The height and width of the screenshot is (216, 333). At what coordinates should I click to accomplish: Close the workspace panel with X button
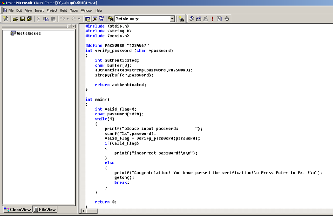[74, 26]
